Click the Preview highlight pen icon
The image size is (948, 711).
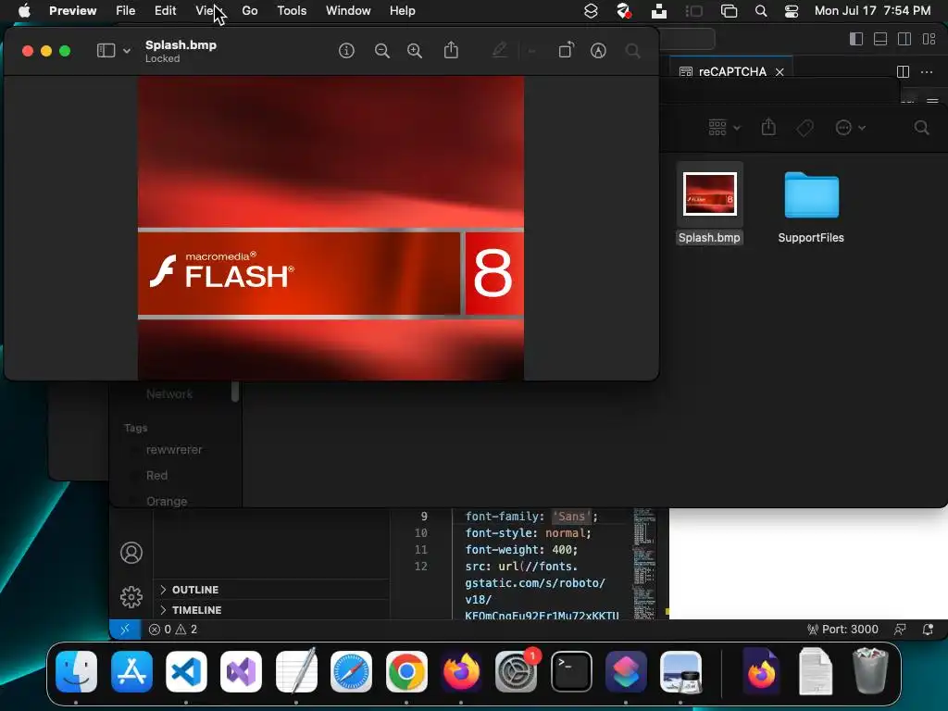[499, 50]
